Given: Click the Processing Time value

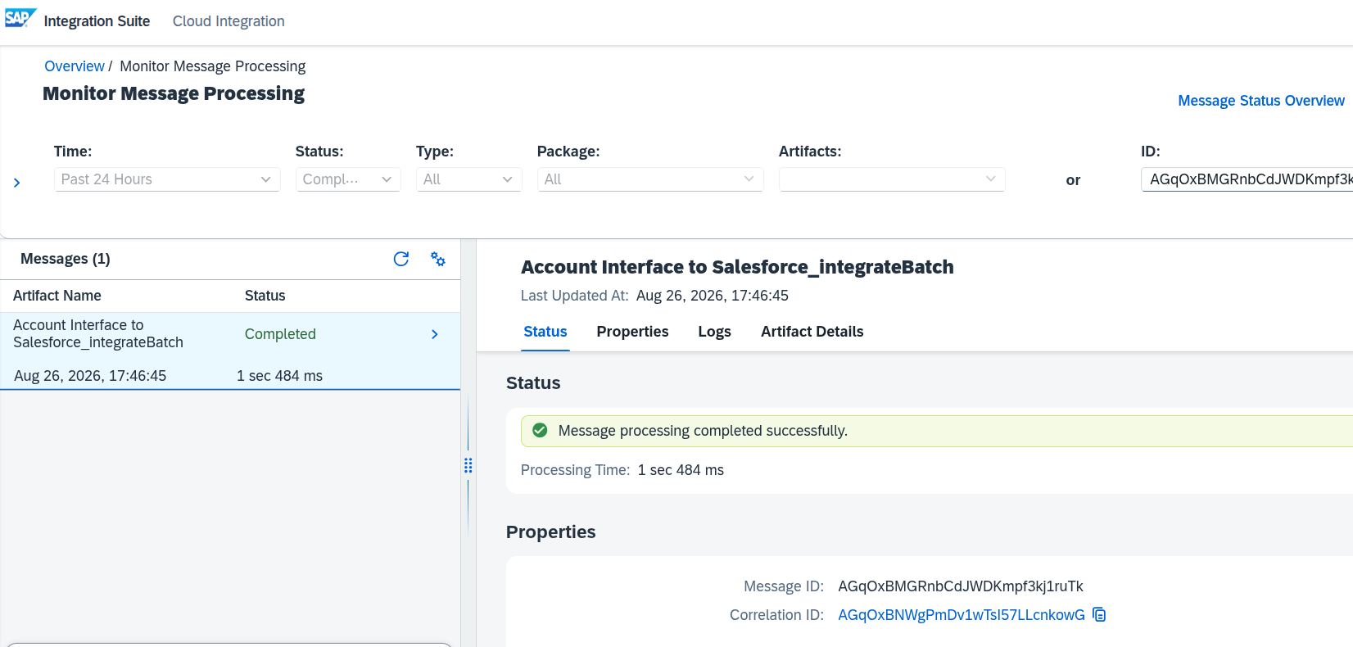Looking at the screenshot, I should (x=681, y=470).
